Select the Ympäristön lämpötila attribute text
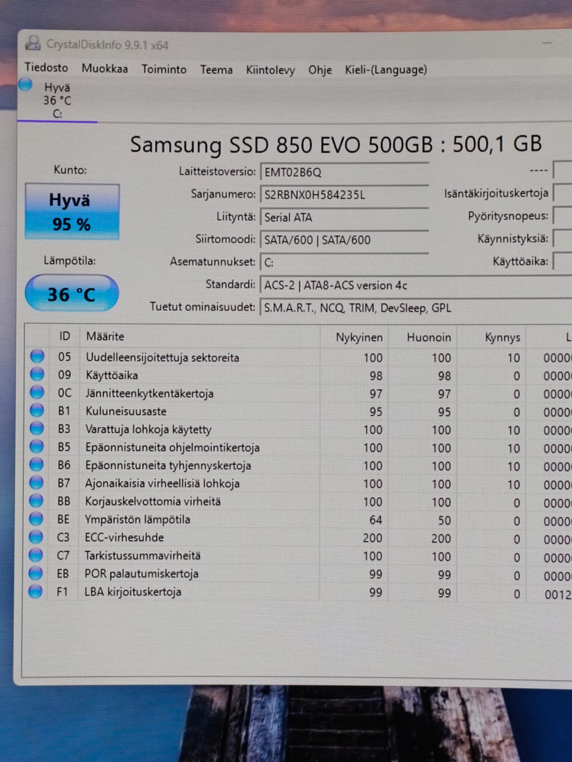 point(138,519)
